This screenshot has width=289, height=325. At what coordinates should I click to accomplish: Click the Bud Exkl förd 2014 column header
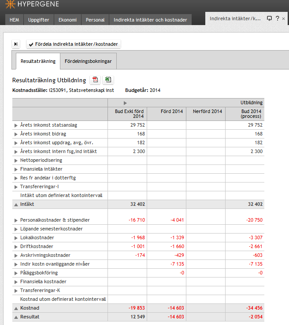(127, 114)
